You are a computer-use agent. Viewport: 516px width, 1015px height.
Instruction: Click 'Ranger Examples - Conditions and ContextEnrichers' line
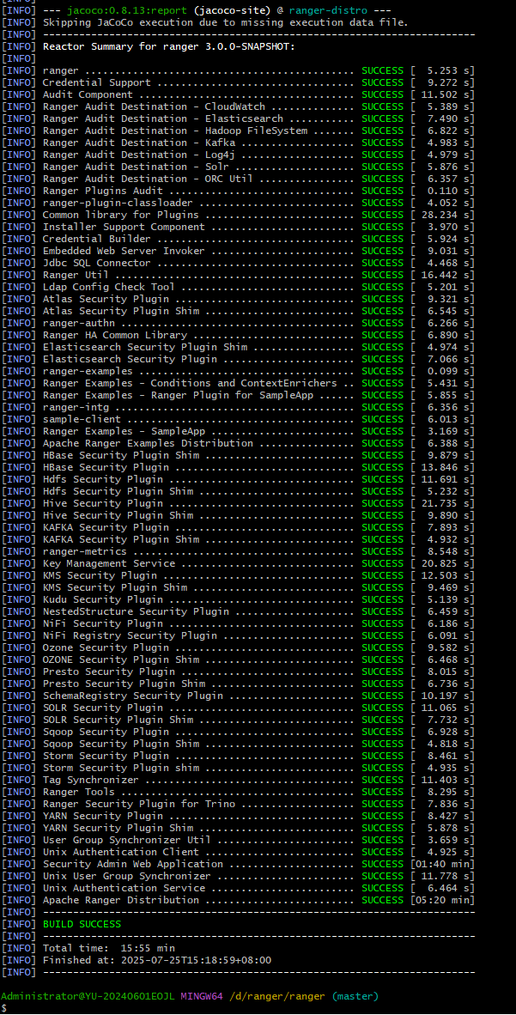pos(239,383)
